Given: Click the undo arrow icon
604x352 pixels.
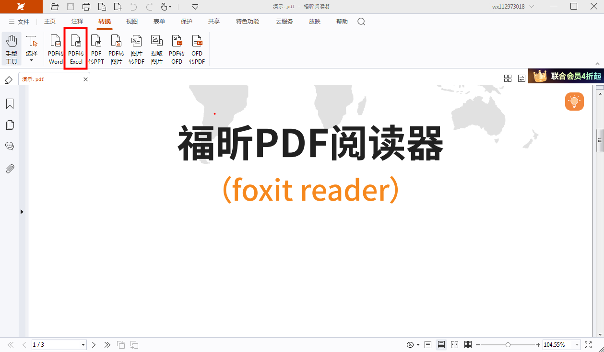Looking at the screenshot, I should (133, 7).
